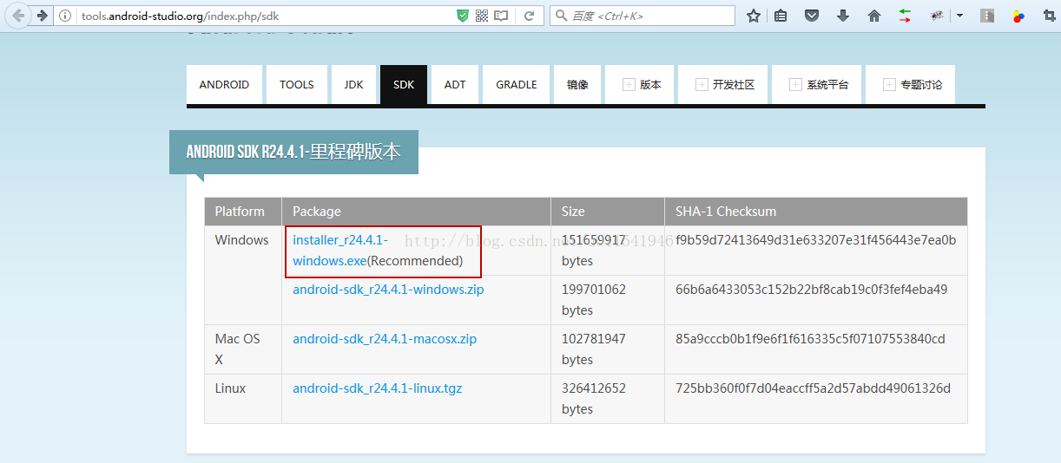The image size is (1061, 463).
Task: Go to home page icon
Action: (x=874, y=16)
